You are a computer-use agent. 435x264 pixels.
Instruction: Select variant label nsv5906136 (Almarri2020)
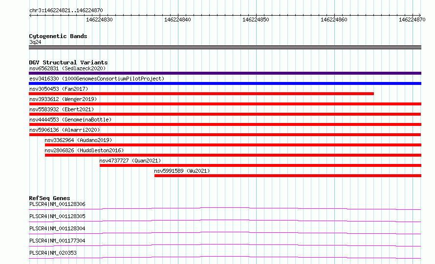65,130
